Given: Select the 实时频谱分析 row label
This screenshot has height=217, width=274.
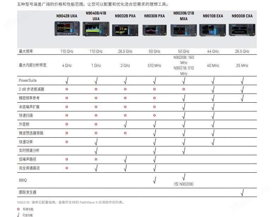Looking at the screenshot, I should 29,150.
